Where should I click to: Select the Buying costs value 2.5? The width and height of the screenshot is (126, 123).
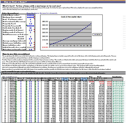pos(31,30)
